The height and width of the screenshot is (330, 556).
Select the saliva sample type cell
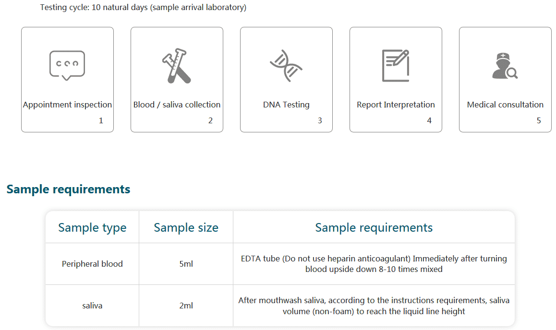pyautogui.click(x=92, y=306)
